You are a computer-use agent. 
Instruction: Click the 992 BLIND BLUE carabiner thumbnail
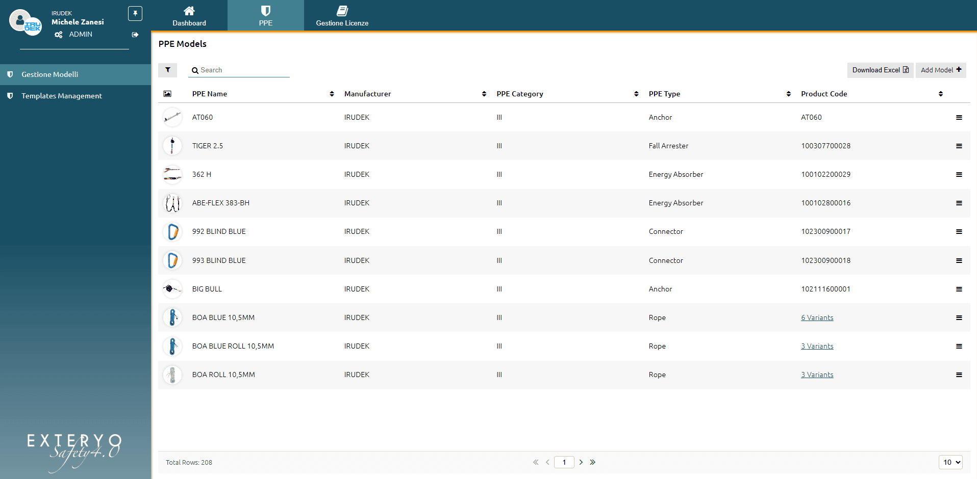pos(172,231)
